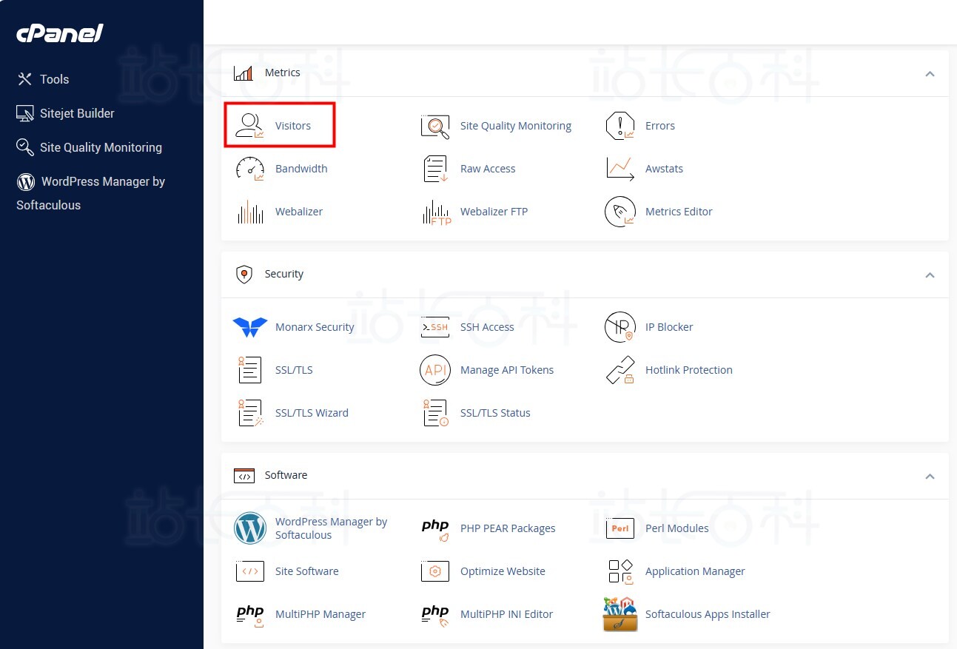Click the SSH Access terminal icon
This screenshot has width=957, height=649.
(x=435, y=327)
